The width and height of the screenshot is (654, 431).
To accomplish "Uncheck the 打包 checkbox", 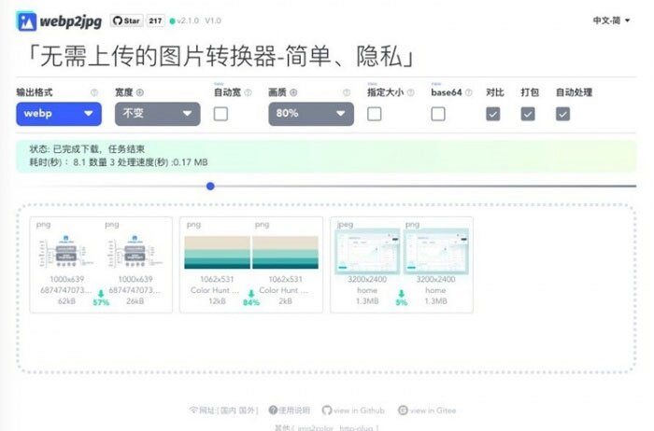I will [528, 114].
